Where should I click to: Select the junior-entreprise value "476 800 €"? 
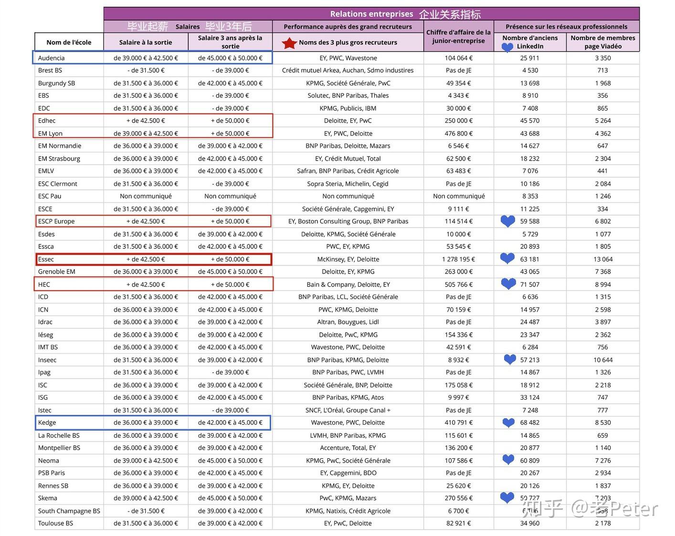pos(458,134)
